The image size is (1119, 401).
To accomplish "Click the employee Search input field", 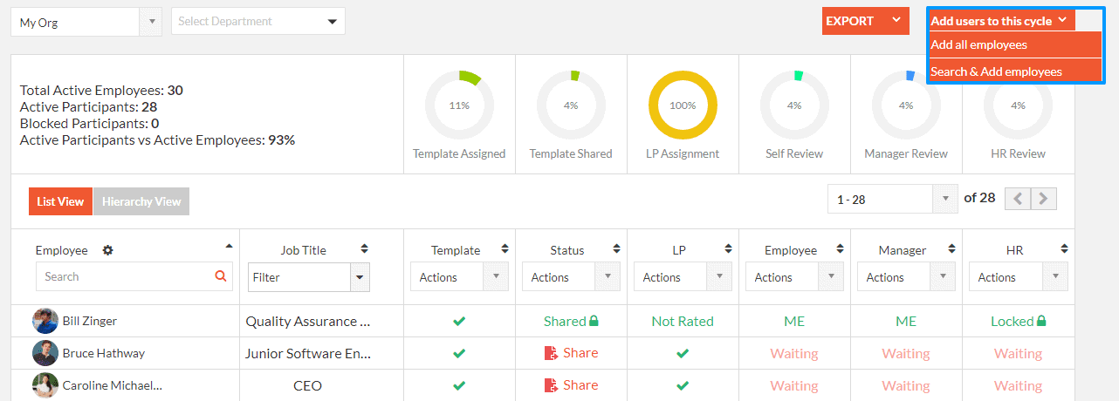I will coord(134,276).
